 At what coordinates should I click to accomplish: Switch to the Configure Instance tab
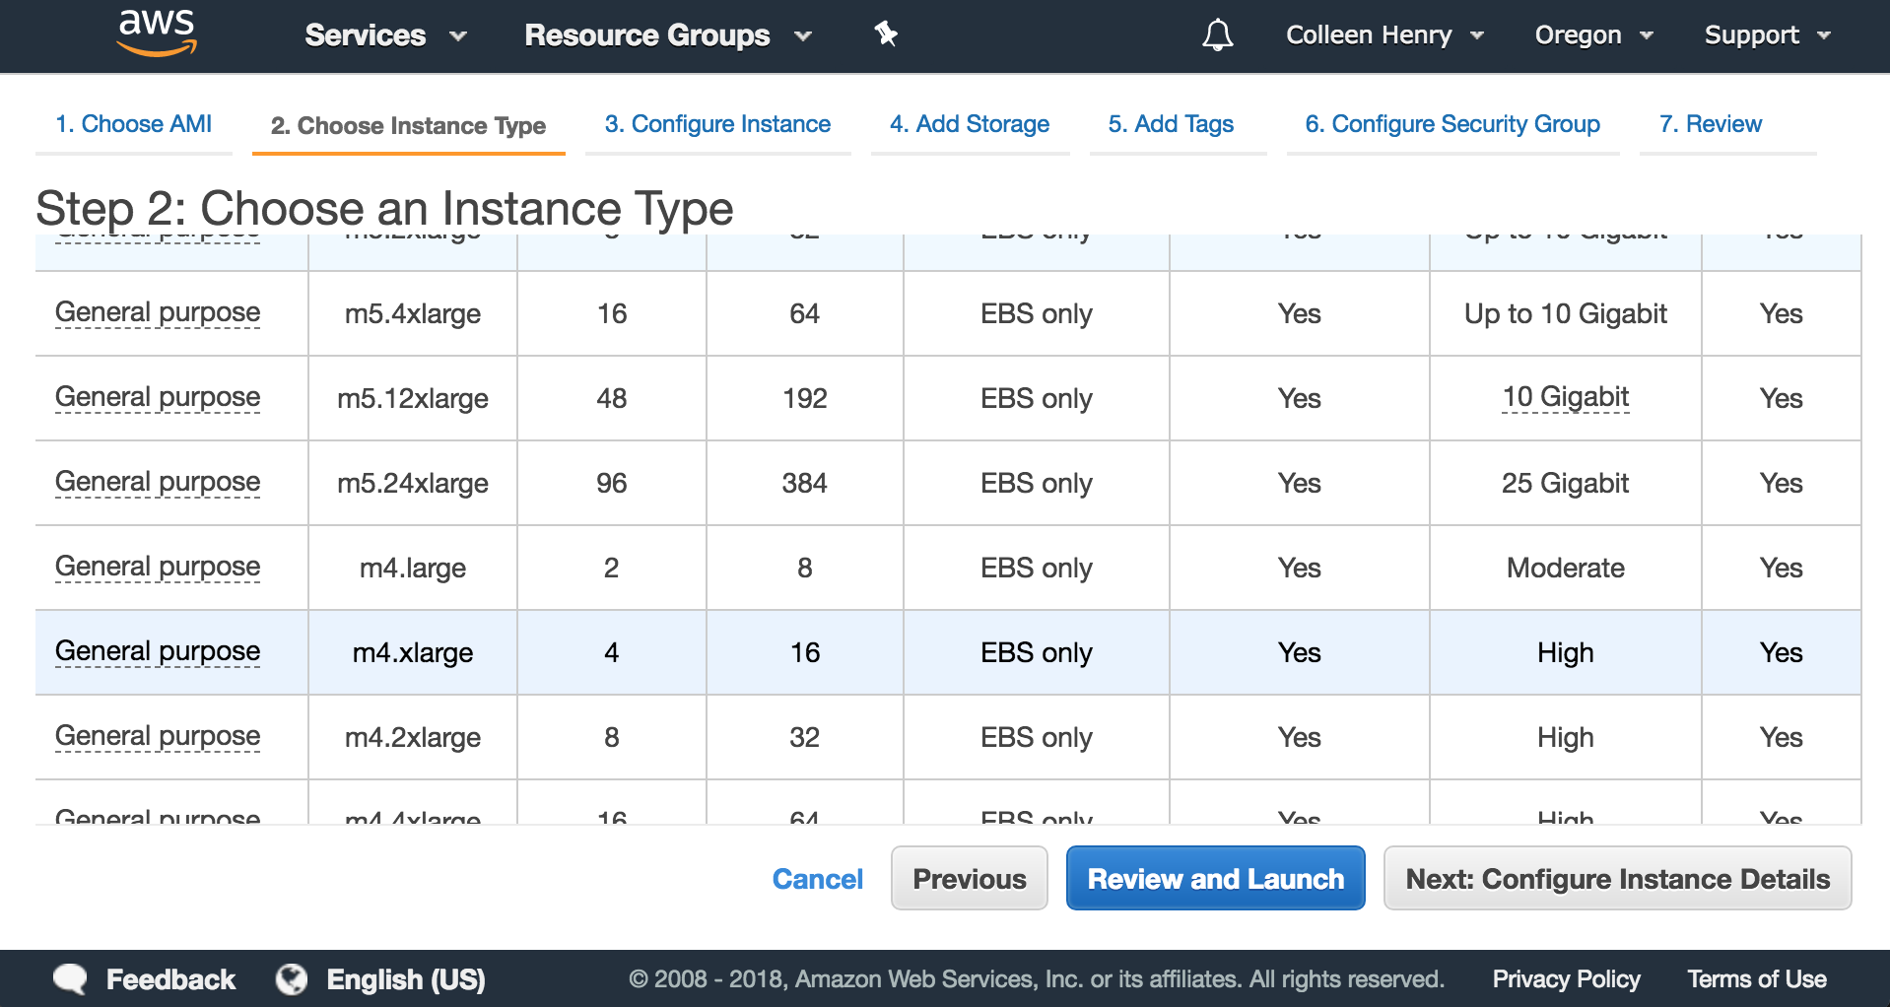click(717, 124)
